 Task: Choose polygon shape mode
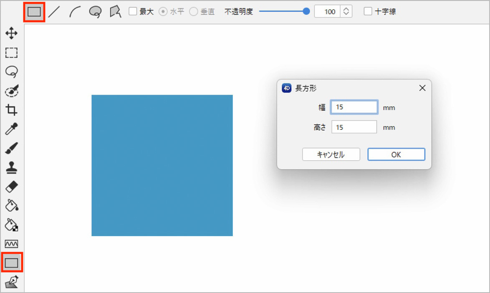115,12
